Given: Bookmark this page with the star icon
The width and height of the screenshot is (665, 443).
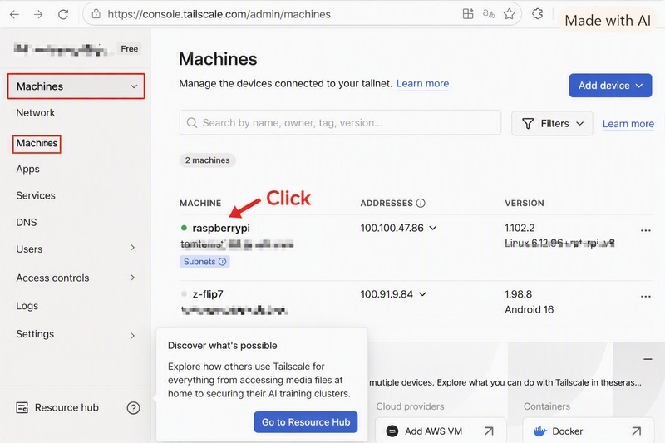Looking at the screenshot, I should click(510, 14).
